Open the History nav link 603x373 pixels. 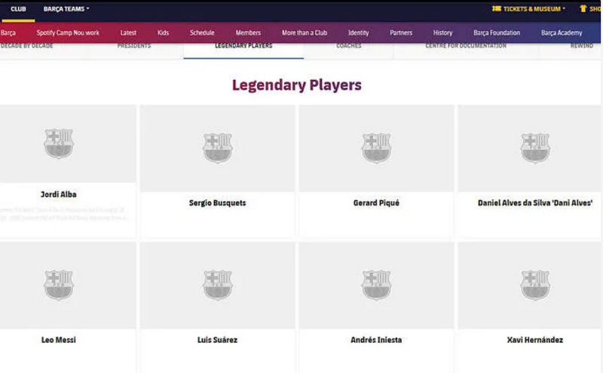[x=442, y=32]
